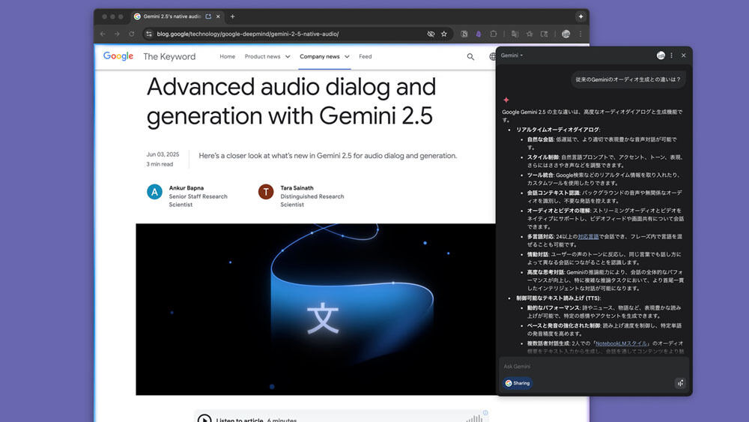
Task: Click the article title heading
Action: pos(291,101)
